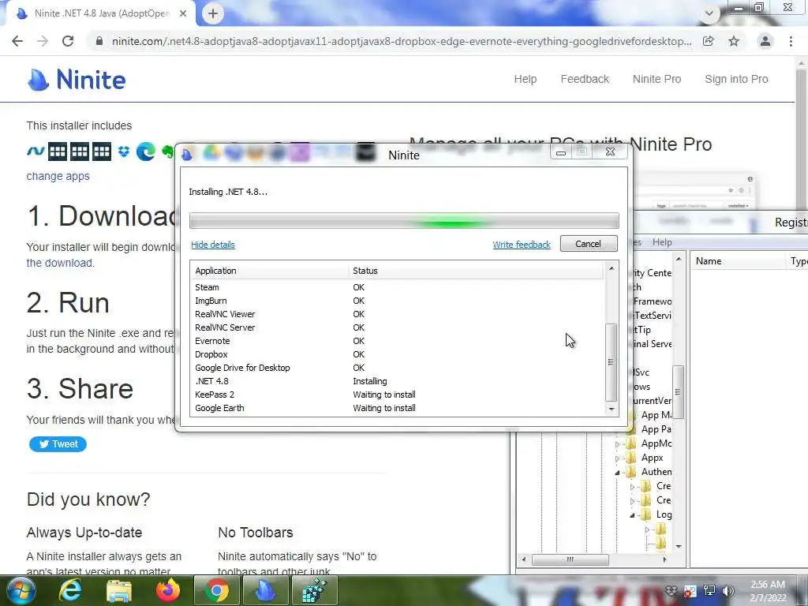Click Write feedback in the installer
808x606 pixels.
point(522,245)
